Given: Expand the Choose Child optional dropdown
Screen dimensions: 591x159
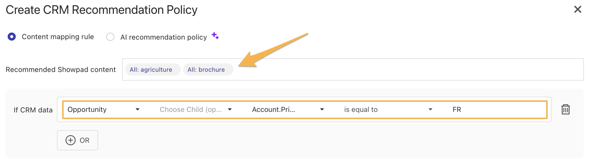Looking at the screenshot, I should 196,109.
